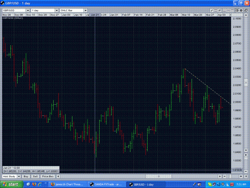Click the horizontal zoom out minus button
This screenshot has height=188, width=250.
coord(225,176)
